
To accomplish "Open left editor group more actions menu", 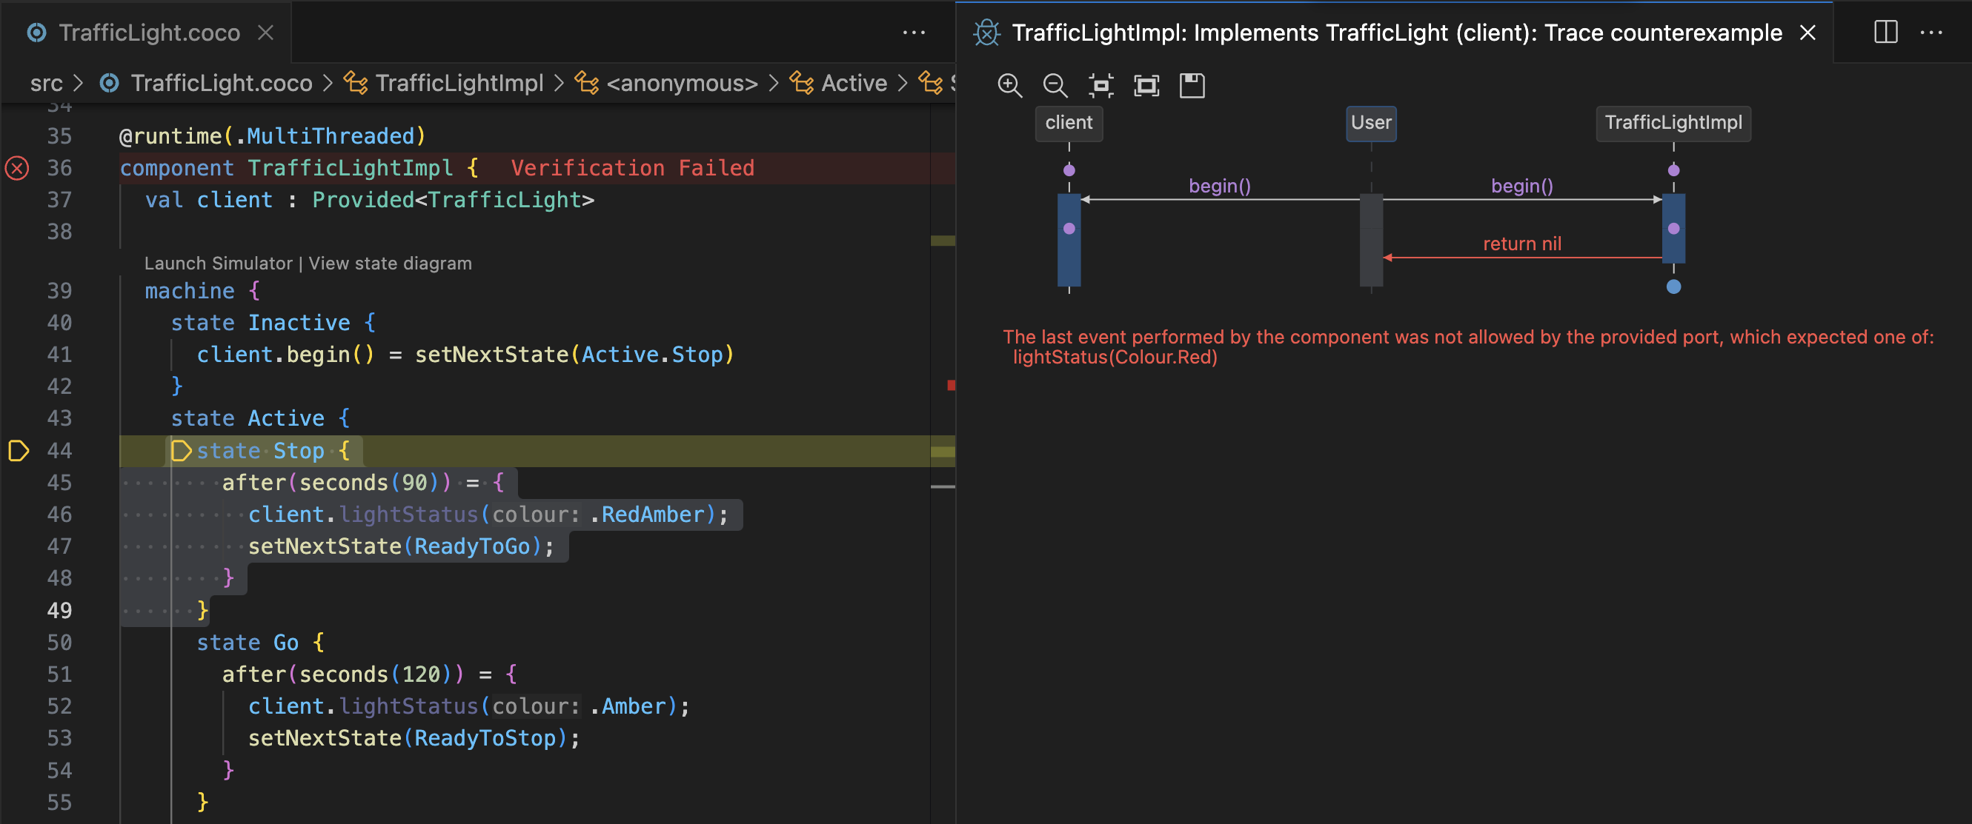I will tap(914, 32).
